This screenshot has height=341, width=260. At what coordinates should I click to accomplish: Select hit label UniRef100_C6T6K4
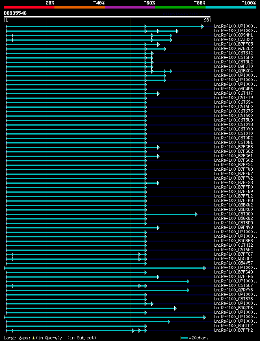233,250
